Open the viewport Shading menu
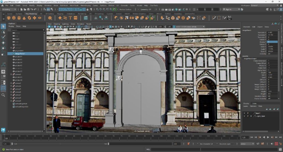 coord(57,24)
